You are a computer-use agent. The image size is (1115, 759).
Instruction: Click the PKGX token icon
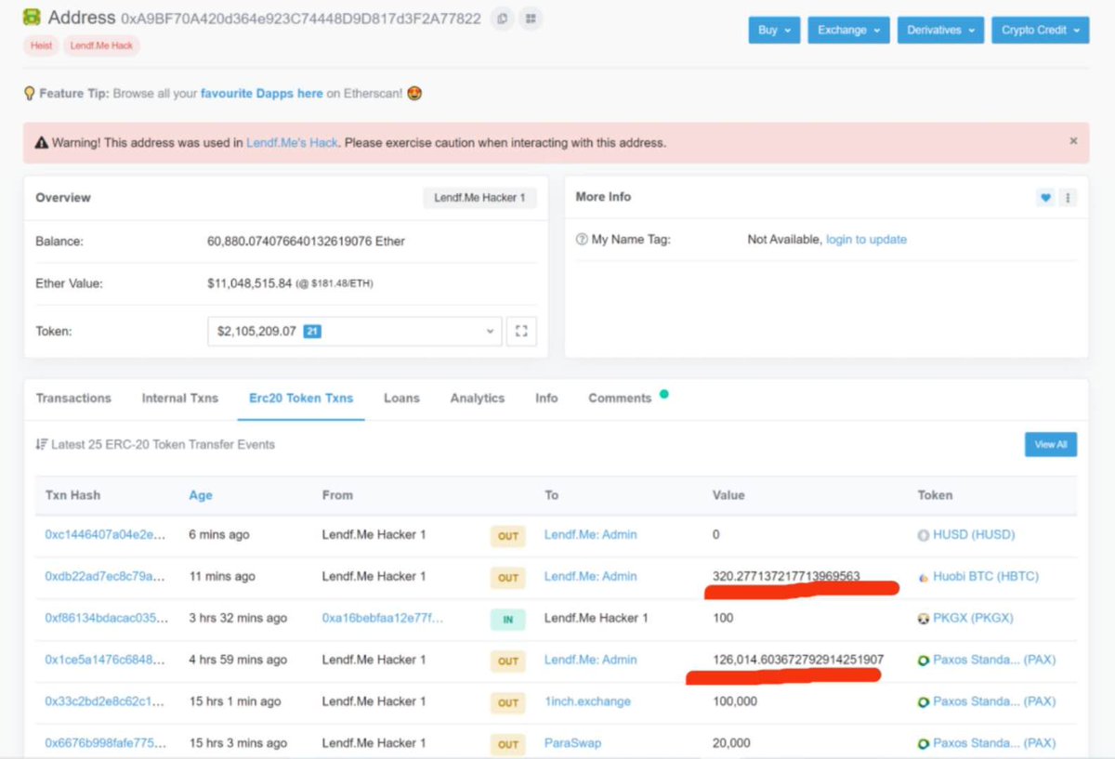point(924,618)
